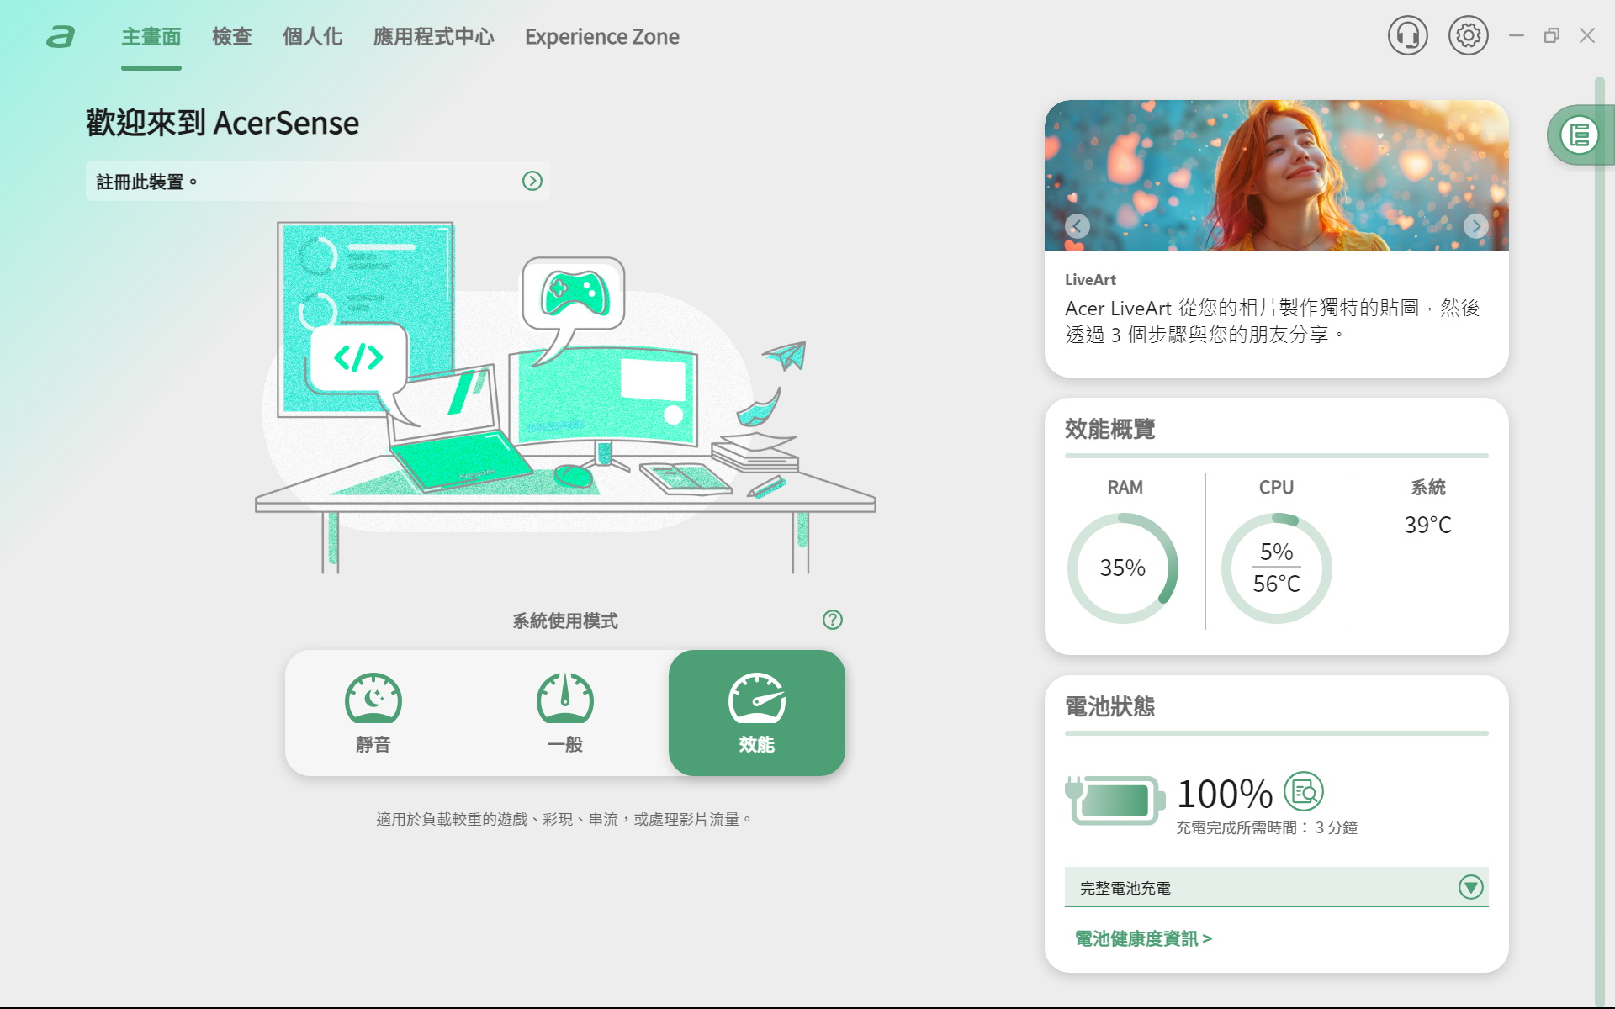The image size is (1615, 1009).
Task: Click the battery charge level icon
Action: tap(1115, 800)
